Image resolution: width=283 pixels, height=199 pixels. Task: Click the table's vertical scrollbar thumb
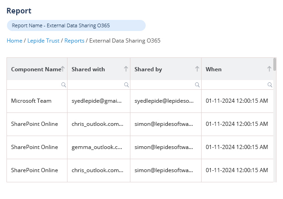pos(275,64)
